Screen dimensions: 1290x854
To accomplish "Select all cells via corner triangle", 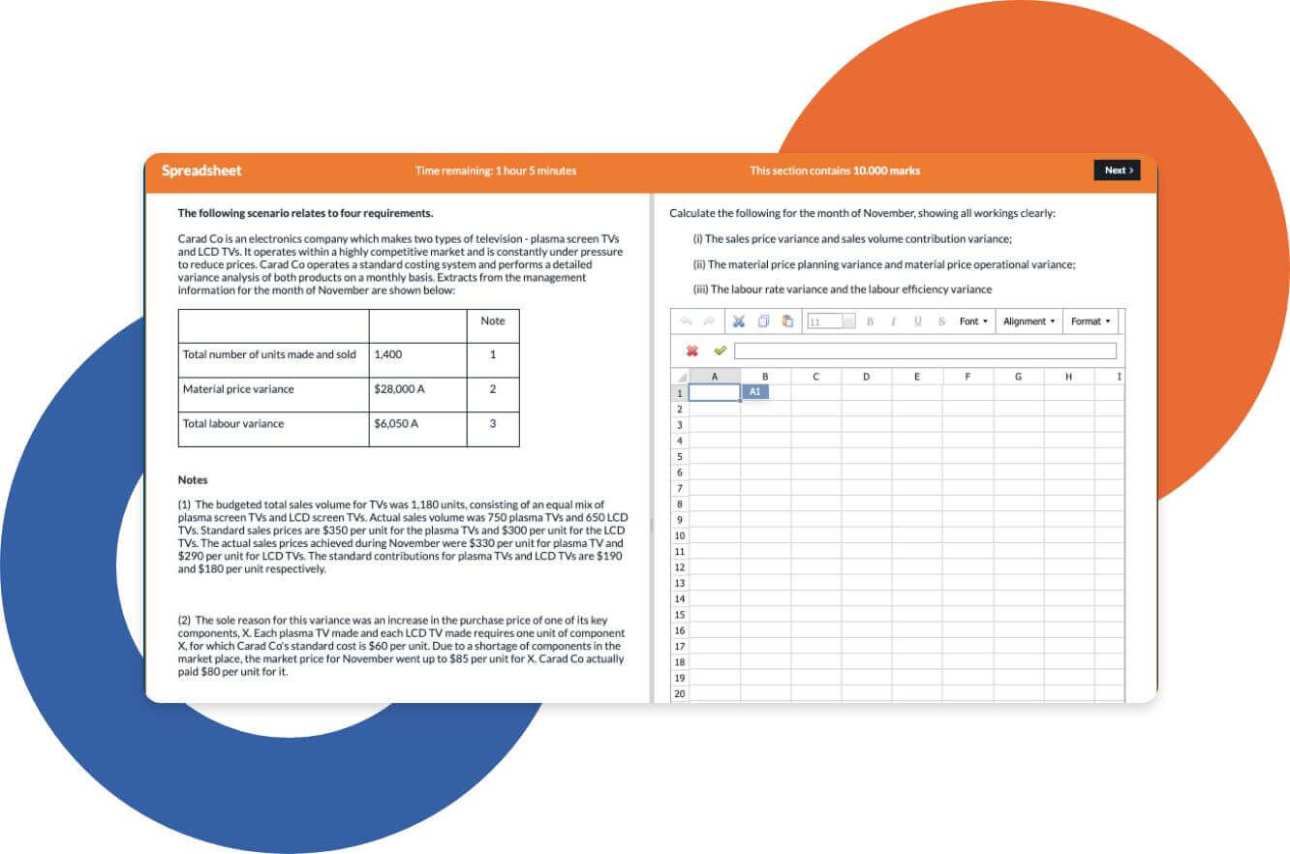I will pos(681,377).
